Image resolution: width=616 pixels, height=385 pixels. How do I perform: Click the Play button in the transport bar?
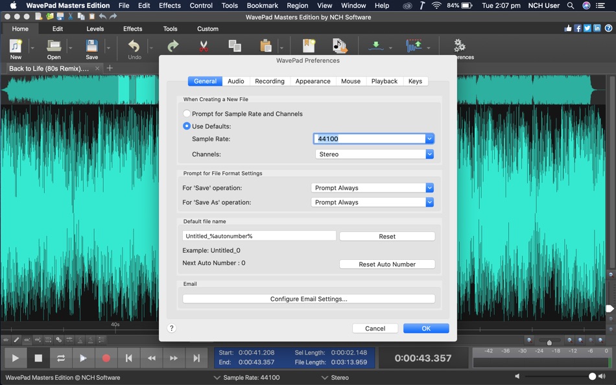point(16,358)
